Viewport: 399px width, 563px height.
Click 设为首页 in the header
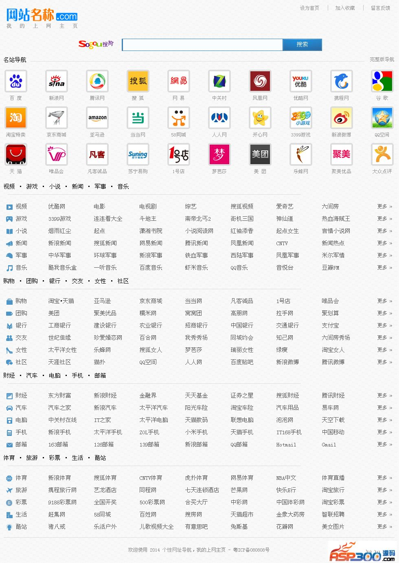click(x=309, y=8)
